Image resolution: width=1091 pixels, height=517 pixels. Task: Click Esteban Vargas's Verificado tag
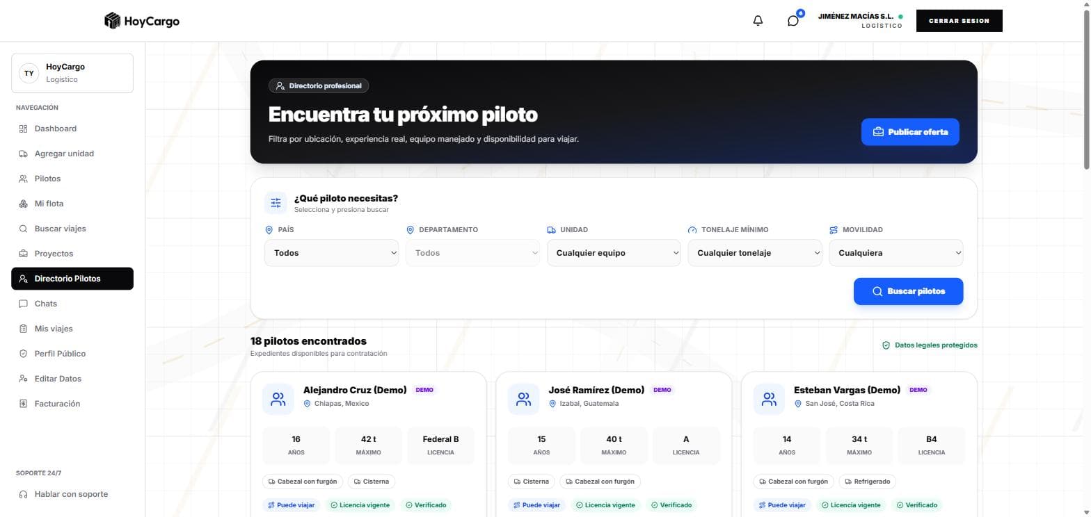point(918,505)
